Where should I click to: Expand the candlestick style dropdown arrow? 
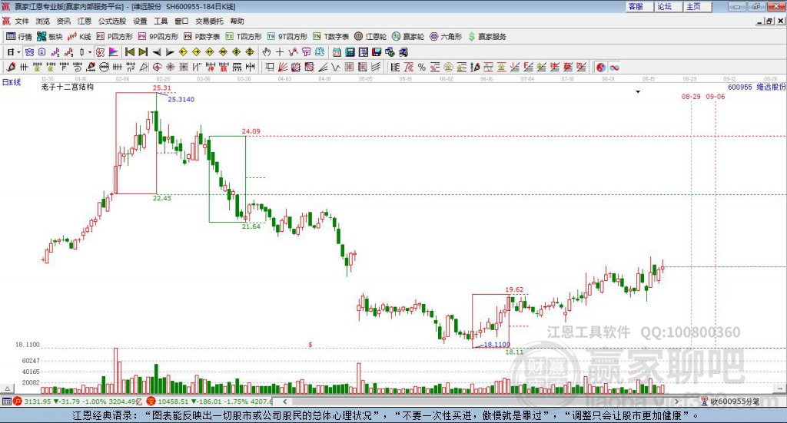tap(90, 52)
